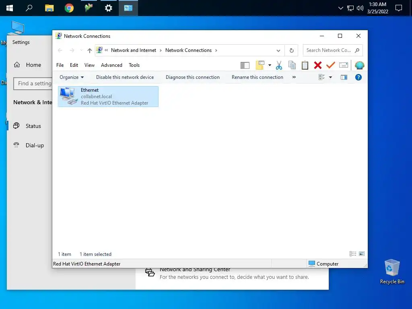Click the Network Connections title bar icon

pyautogui.click(x=59, y=36)
